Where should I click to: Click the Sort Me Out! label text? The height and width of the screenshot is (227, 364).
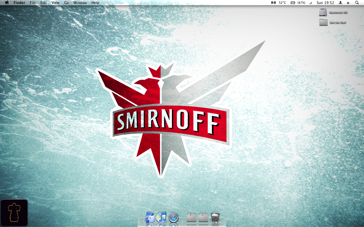[x=338, y=22]
